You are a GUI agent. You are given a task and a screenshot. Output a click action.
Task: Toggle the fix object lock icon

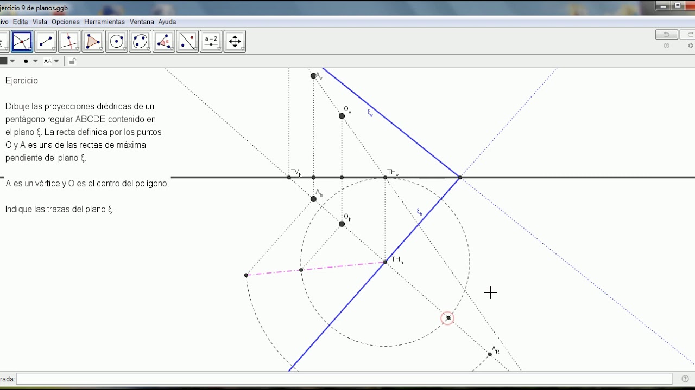coord(72,61)
